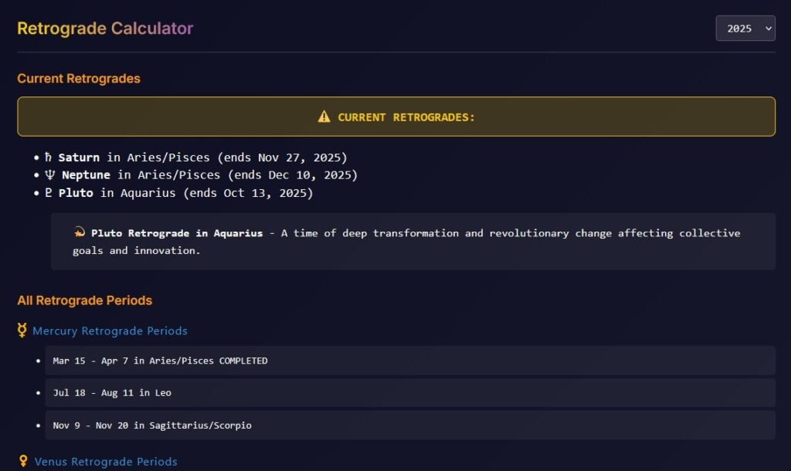Click Neptune in Aries/Pisces entry
The image size is (791, 471).
coord(209,175)
